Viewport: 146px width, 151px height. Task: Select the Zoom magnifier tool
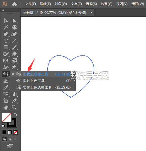pos(14,107)
